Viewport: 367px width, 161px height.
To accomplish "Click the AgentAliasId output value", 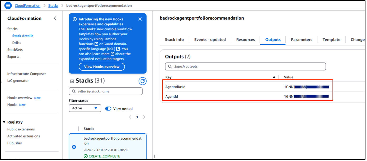I will point(307,87).
